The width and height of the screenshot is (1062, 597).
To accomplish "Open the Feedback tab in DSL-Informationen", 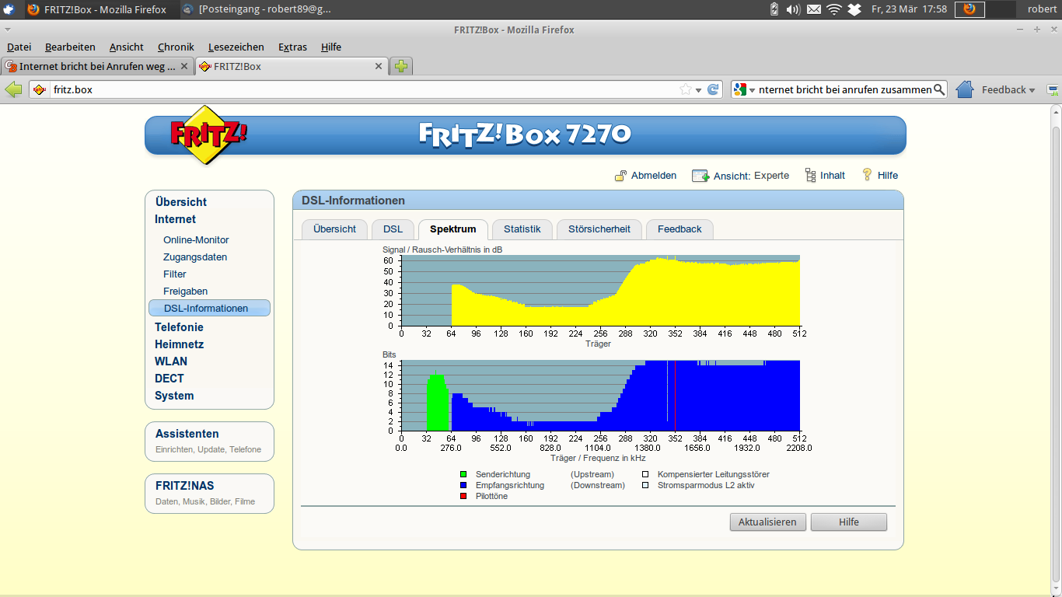I will [679, 229].
